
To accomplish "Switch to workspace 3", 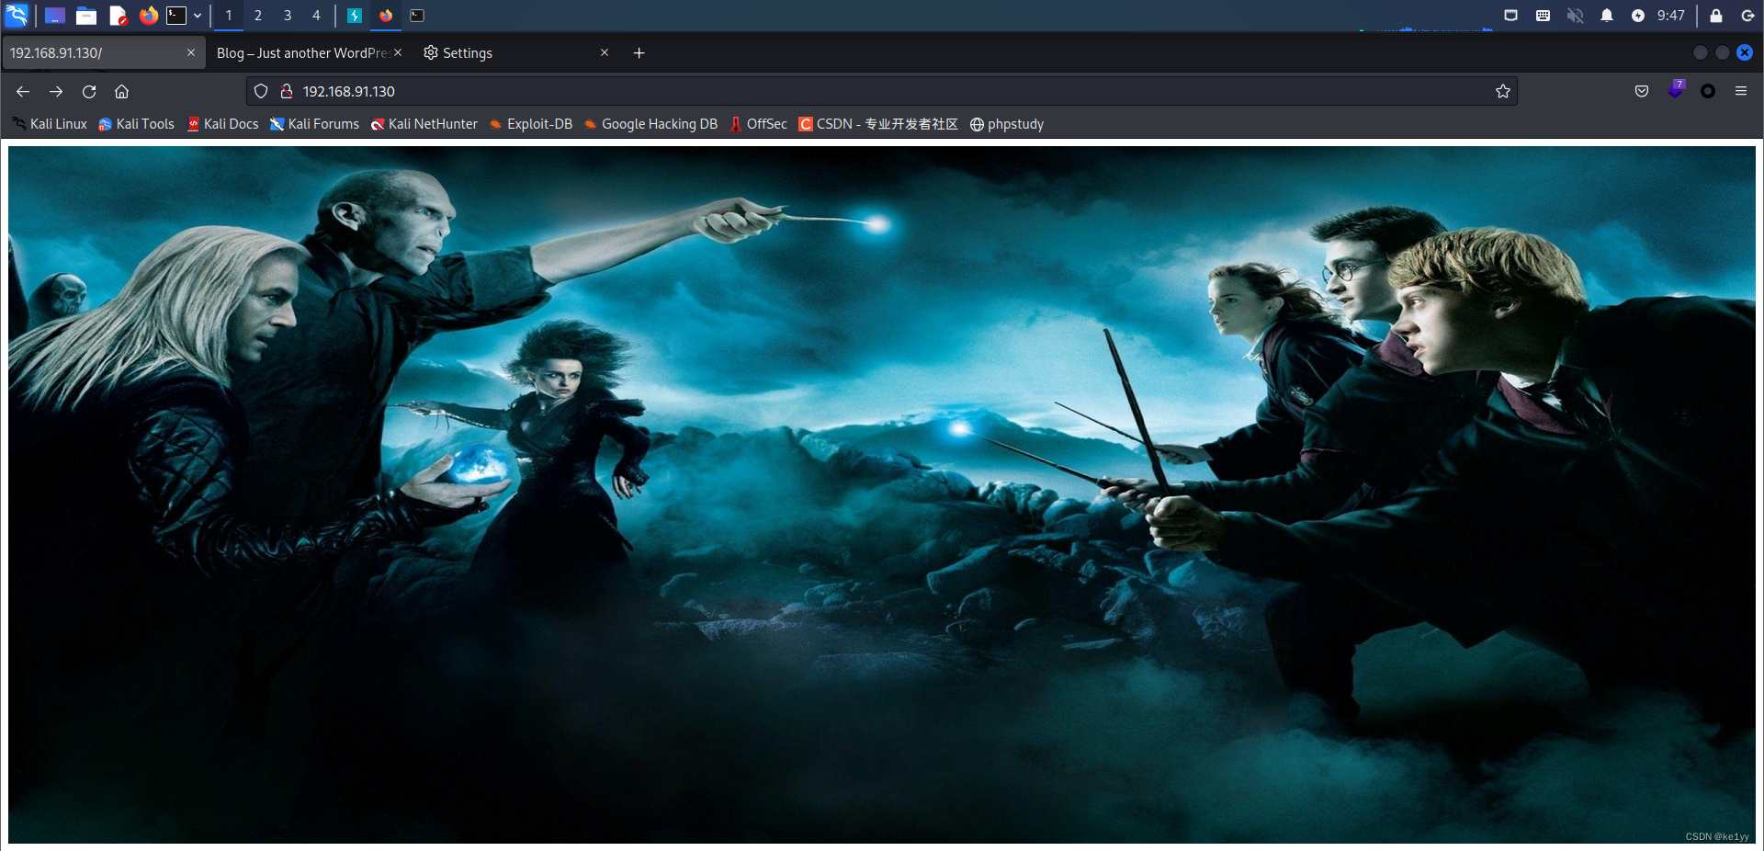I will click(x=288, y=16).
